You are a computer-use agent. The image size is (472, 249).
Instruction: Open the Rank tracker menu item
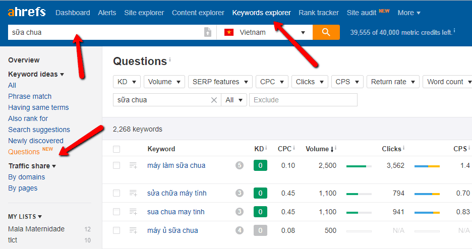point(319,13)
